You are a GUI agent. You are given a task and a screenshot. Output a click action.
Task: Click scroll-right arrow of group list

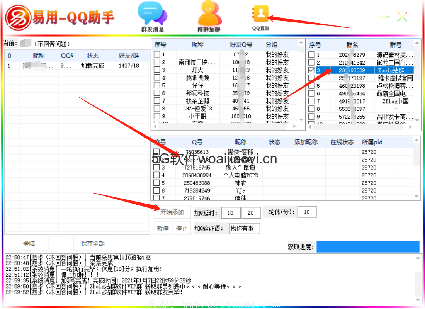[410, 127]
